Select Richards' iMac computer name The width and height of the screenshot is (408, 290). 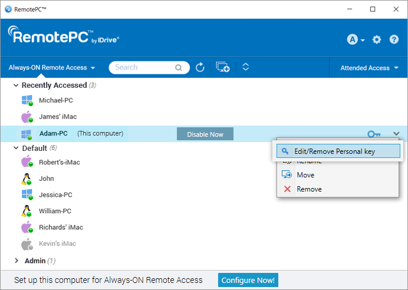click(x=61, y=228)
